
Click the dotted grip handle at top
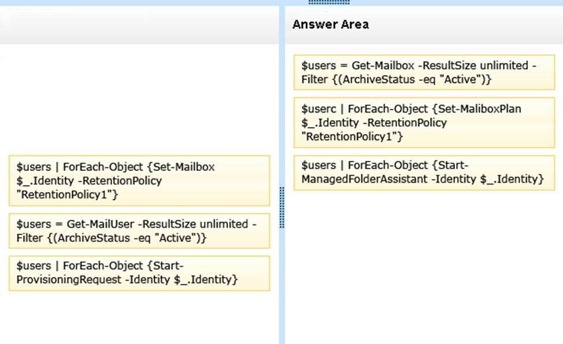(x=329, y=2)
